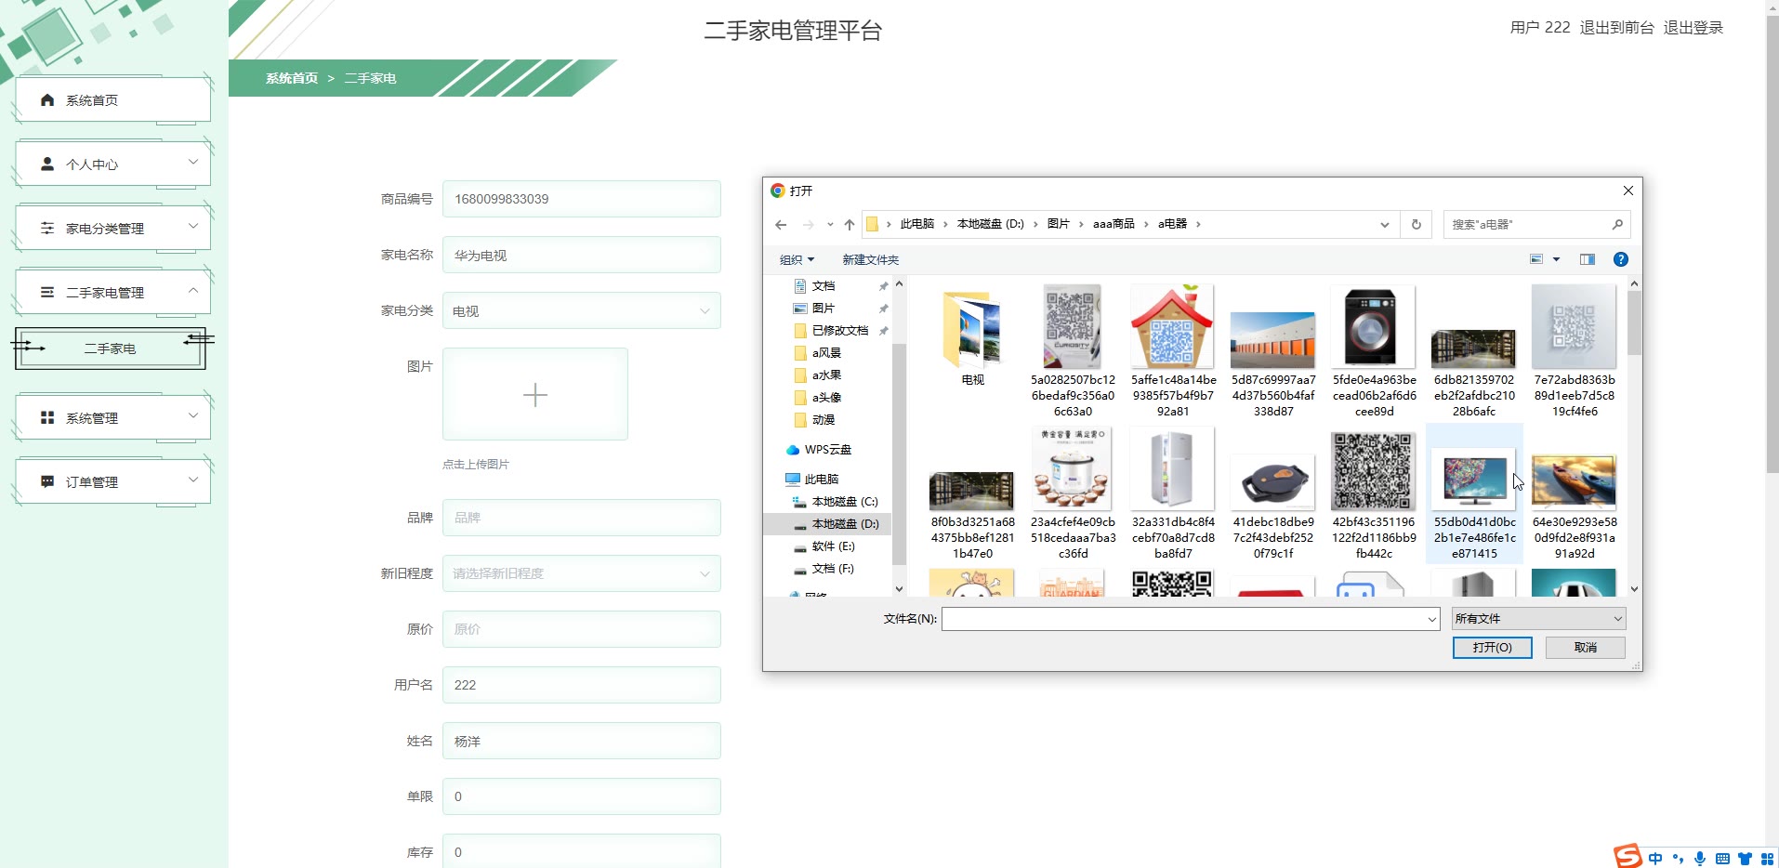Select 系统首页 in the sidebar

(112, 100)
